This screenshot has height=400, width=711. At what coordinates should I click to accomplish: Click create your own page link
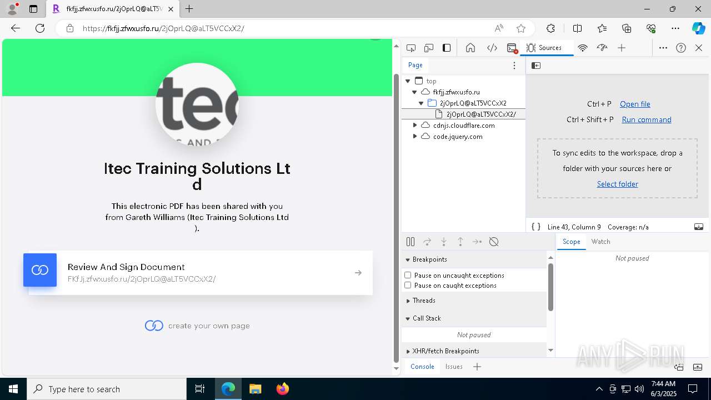(x=197, y=326)
